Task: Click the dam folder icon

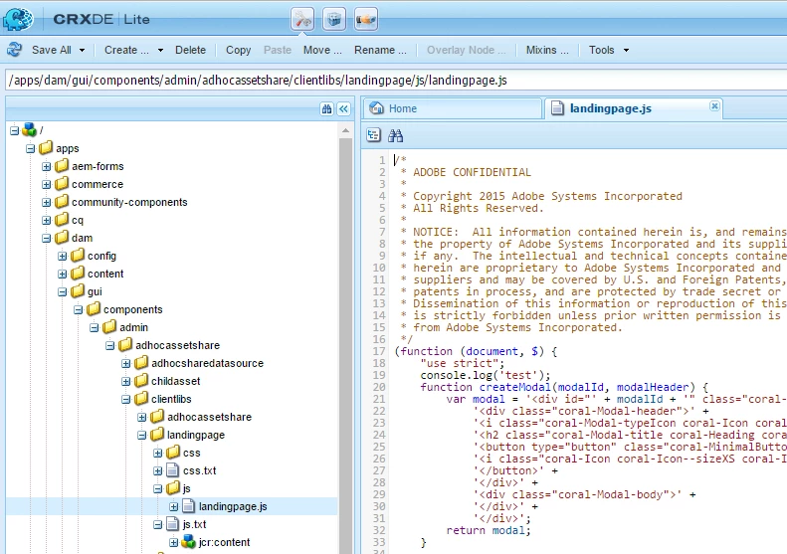Action: click(62, 238)
